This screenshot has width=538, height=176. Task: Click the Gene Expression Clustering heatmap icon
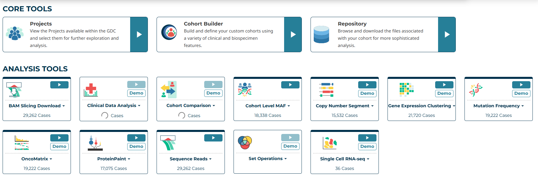(x=406, y=89)
